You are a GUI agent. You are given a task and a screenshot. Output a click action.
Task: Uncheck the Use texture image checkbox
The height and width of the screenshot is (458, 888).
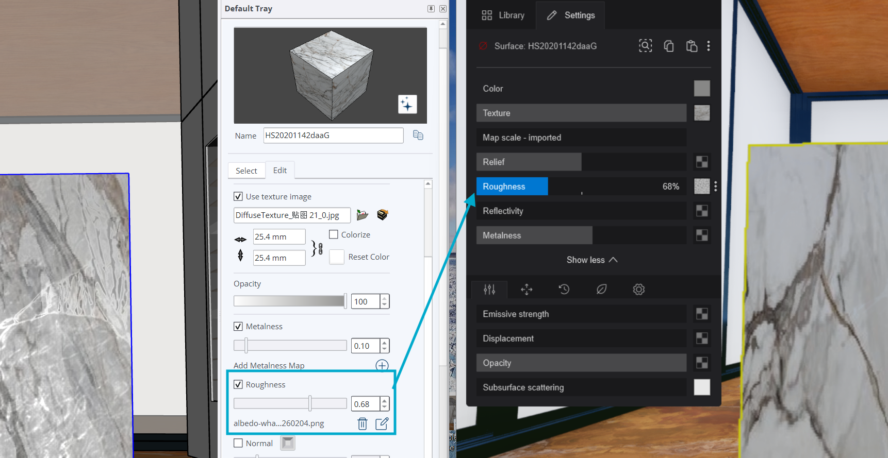pos(238,196)
